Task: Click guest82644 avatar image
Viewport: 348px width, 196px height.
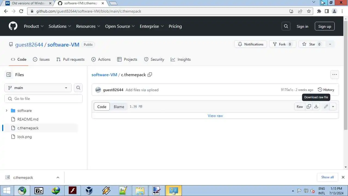Action: point(98,90)
